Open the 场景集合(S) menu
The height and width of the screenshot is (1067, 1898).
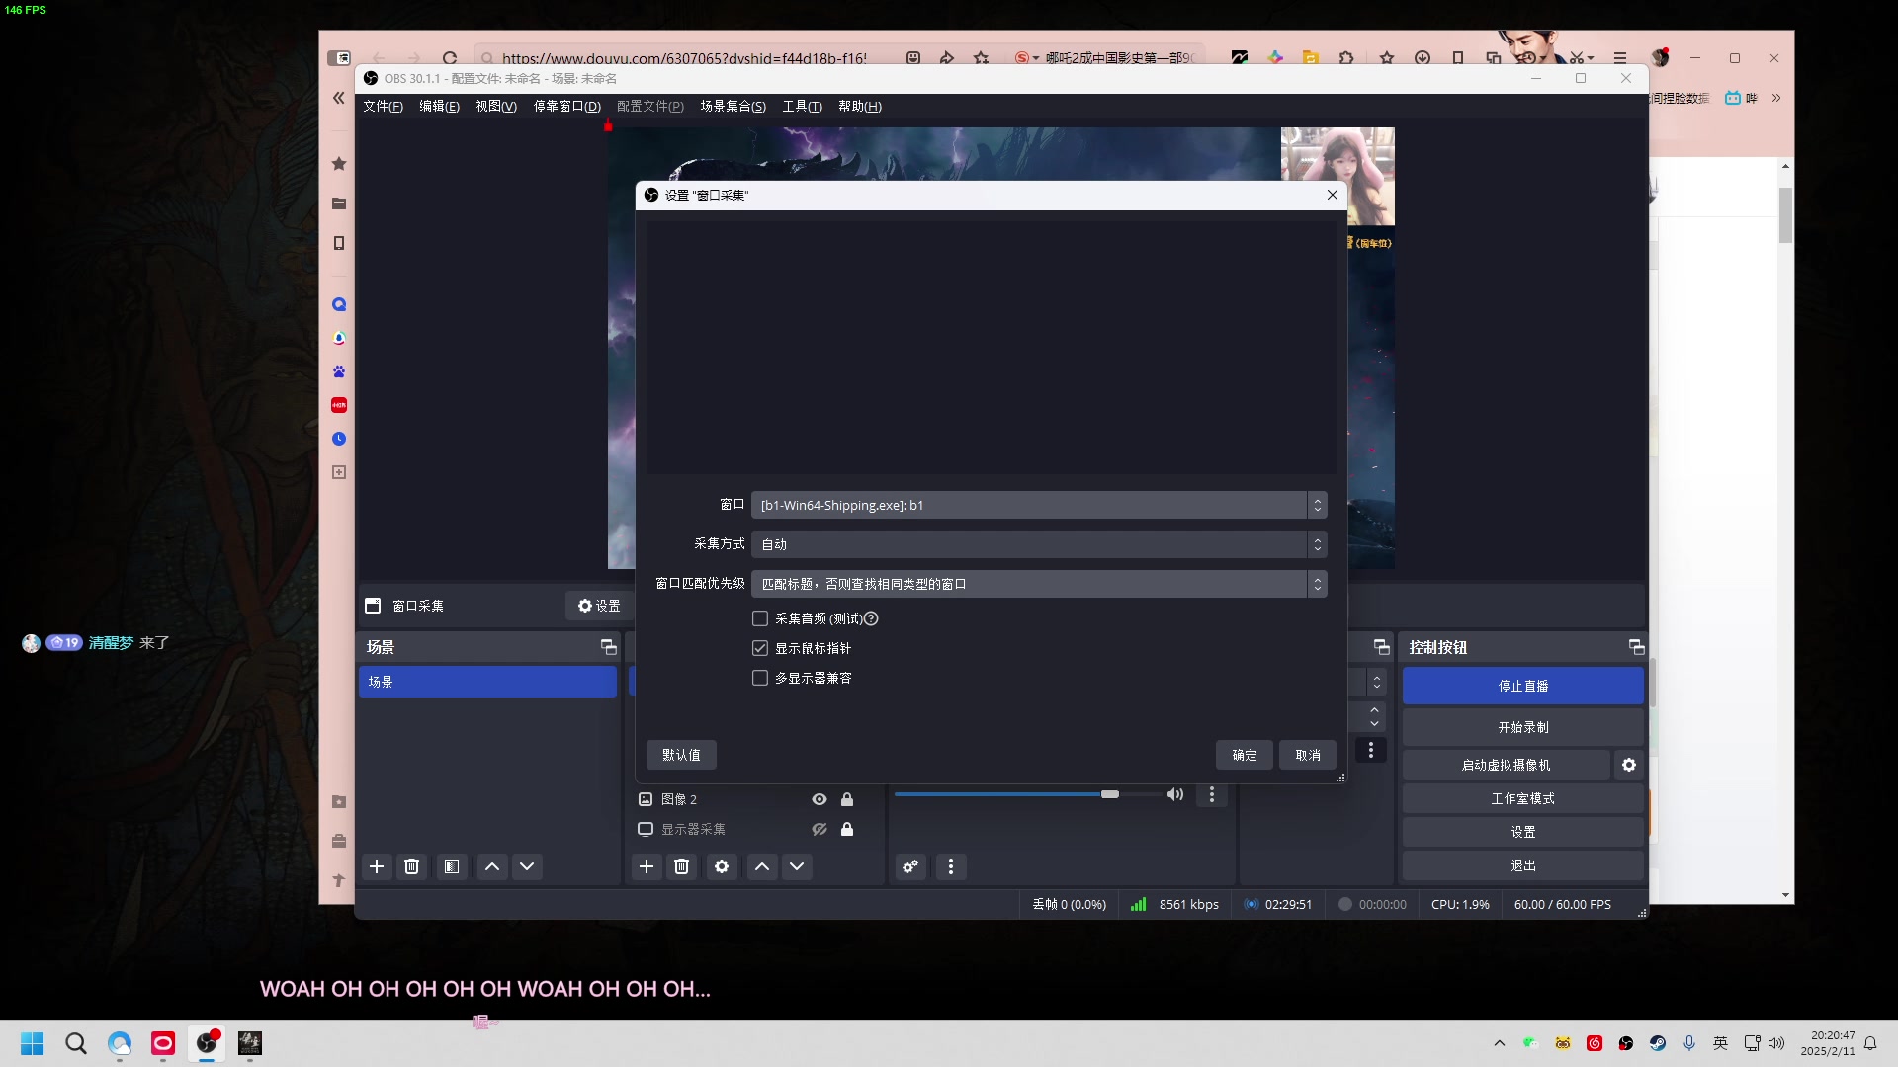[x=733, y=106]
